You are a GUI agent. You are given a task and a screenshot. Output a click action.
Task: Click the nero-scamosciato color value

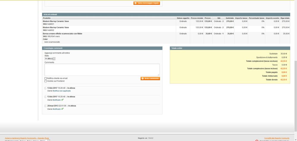52,42
